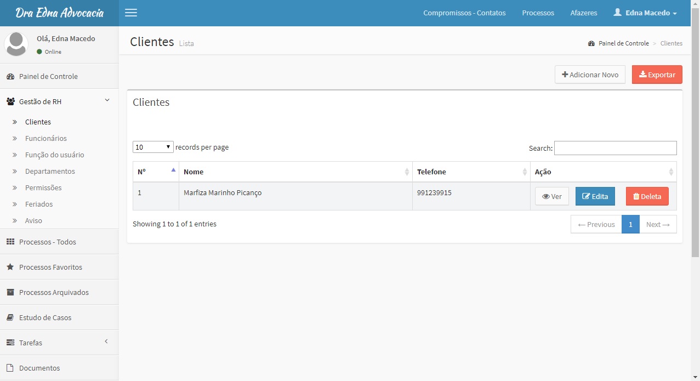Click the Documentos file icon
700x381 pixels.
[x=10, y=368]
